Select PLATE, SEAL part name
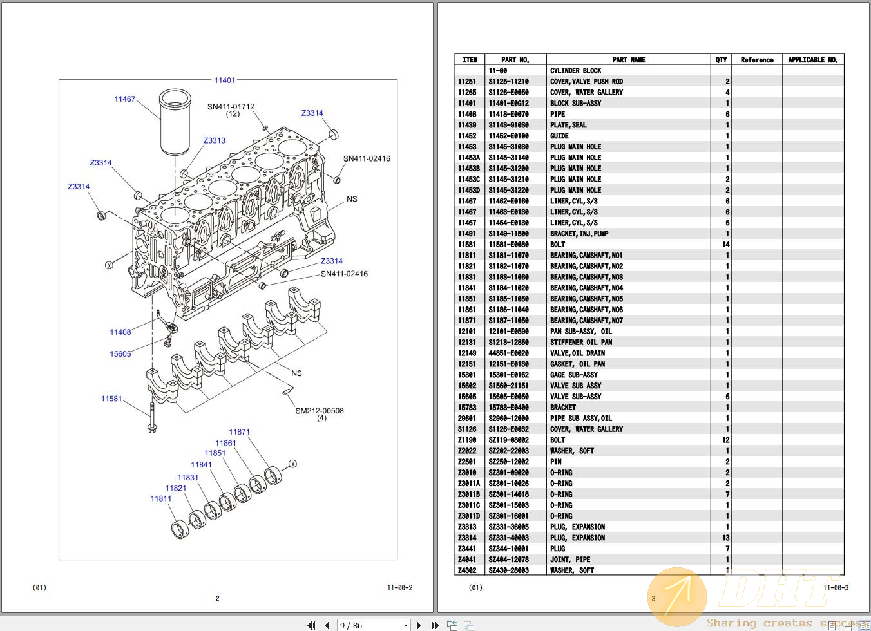Image resolution: width=871 pixels, height=631 pixels. pyautogui.click(x=568, y=125)
